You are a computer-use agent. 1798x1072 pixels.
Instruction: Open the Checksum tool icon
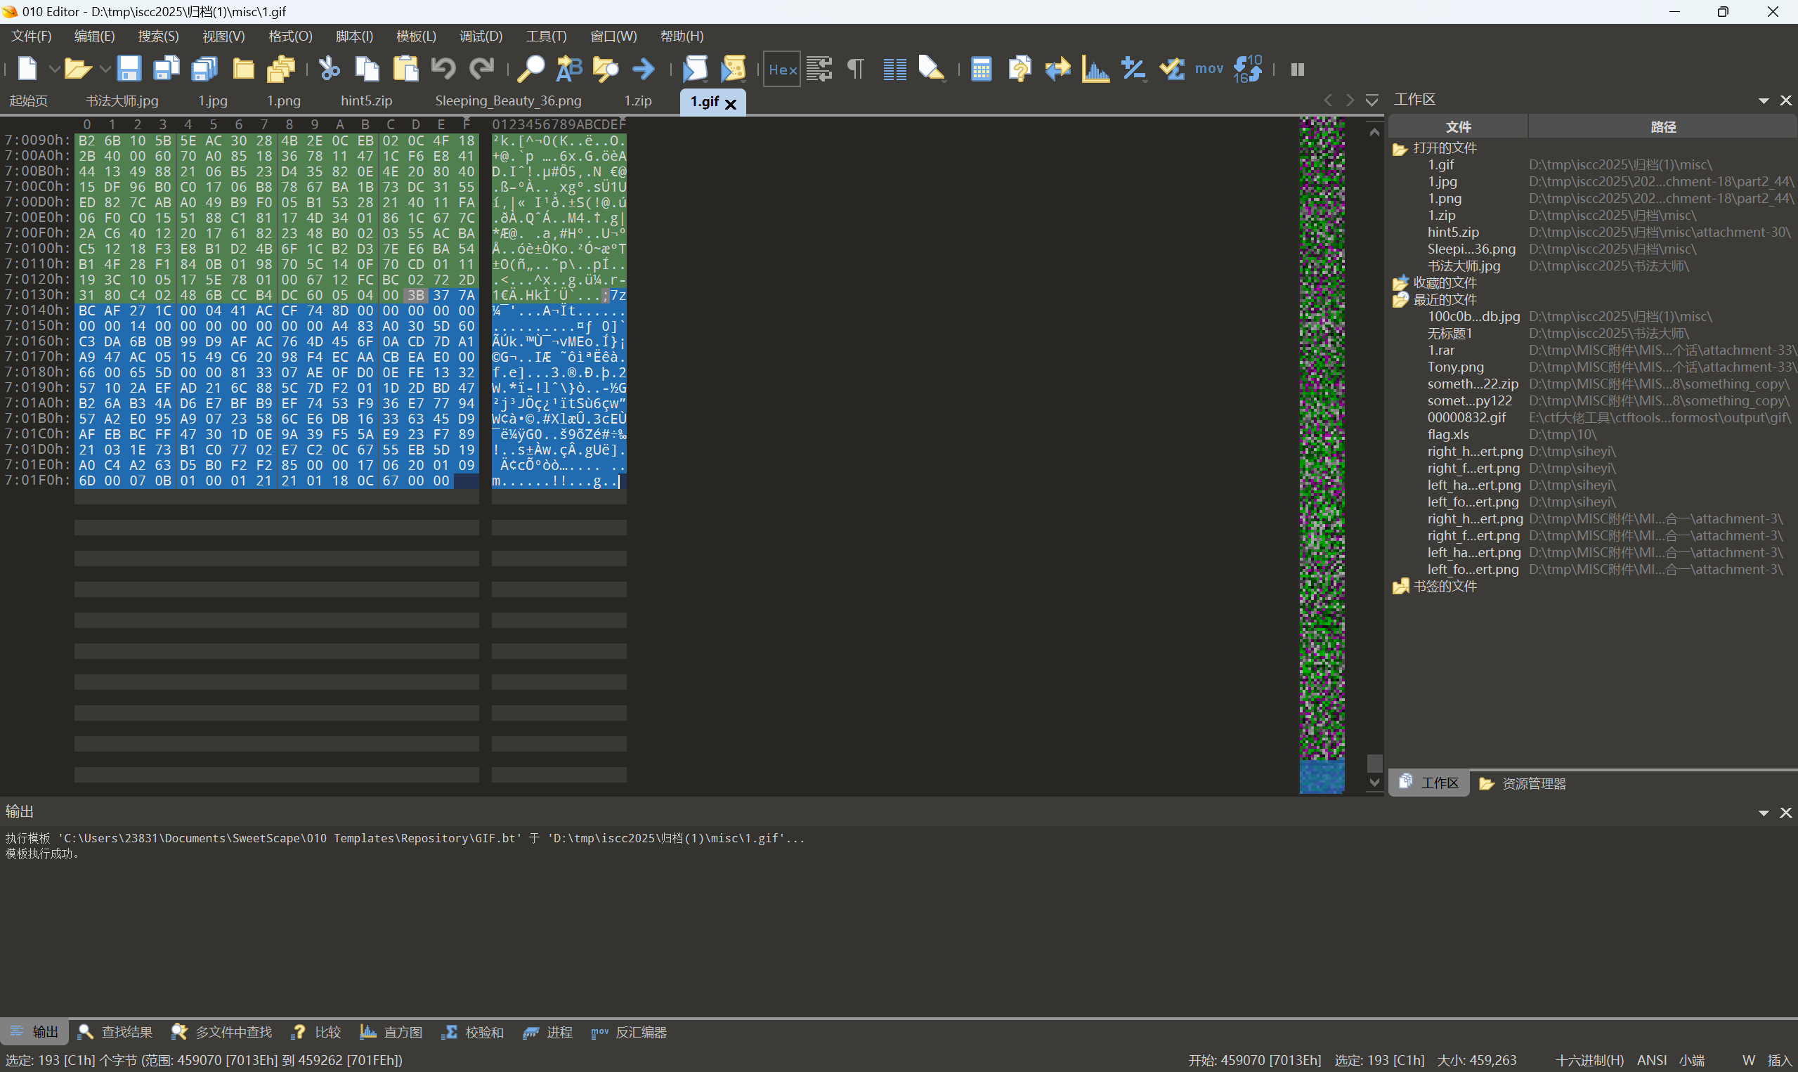(x=1172, y=69)
